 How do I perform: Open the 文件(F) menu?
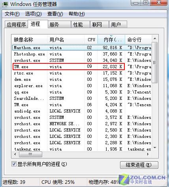click(12, 14)
